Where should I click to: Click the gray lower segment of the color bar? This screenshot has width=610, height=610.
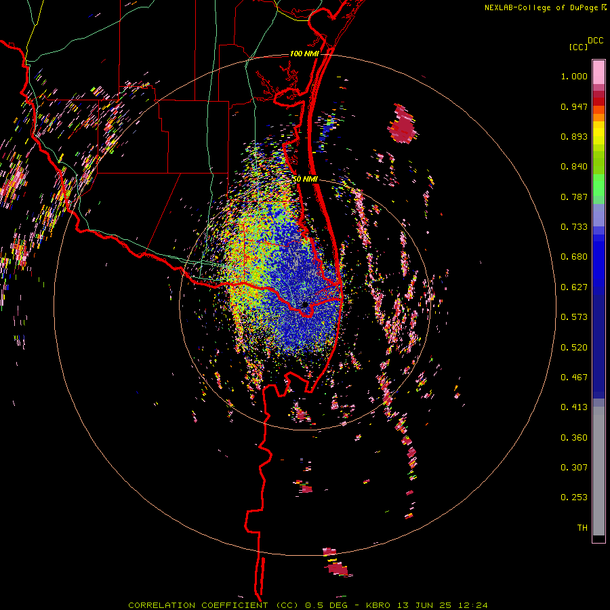(x=598, y=471)
